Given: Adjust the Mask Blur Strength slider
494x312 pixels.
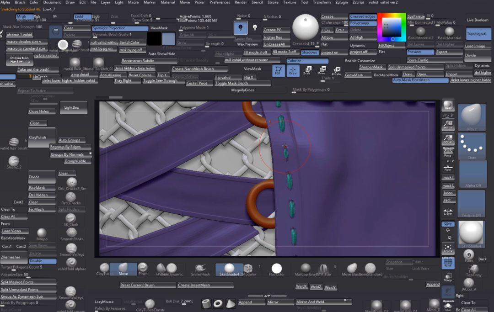Looking at the screenshot, I should pos(22,27).
